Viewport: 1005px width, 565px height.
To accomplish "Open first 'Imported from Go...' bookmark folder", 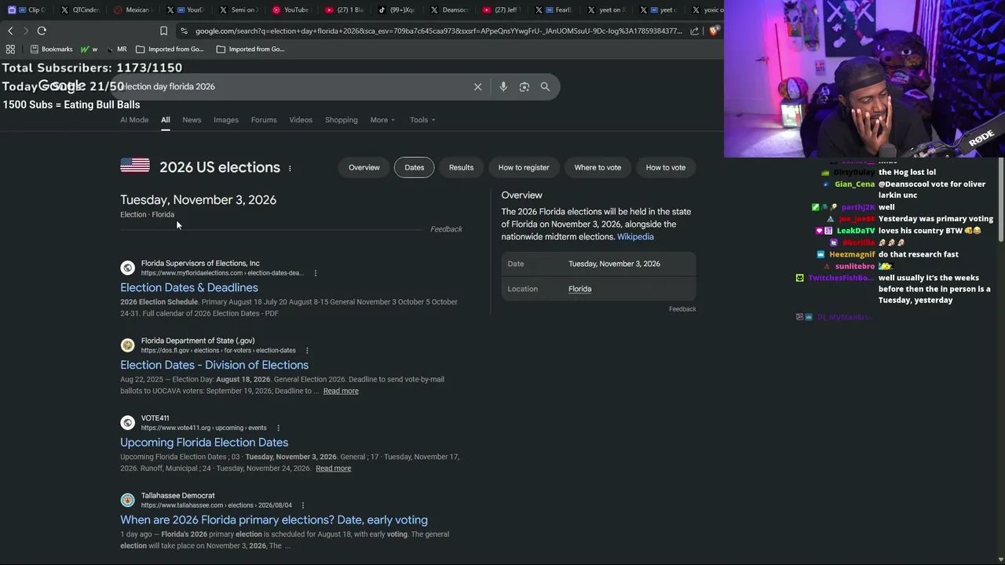I will pos(170,49).
